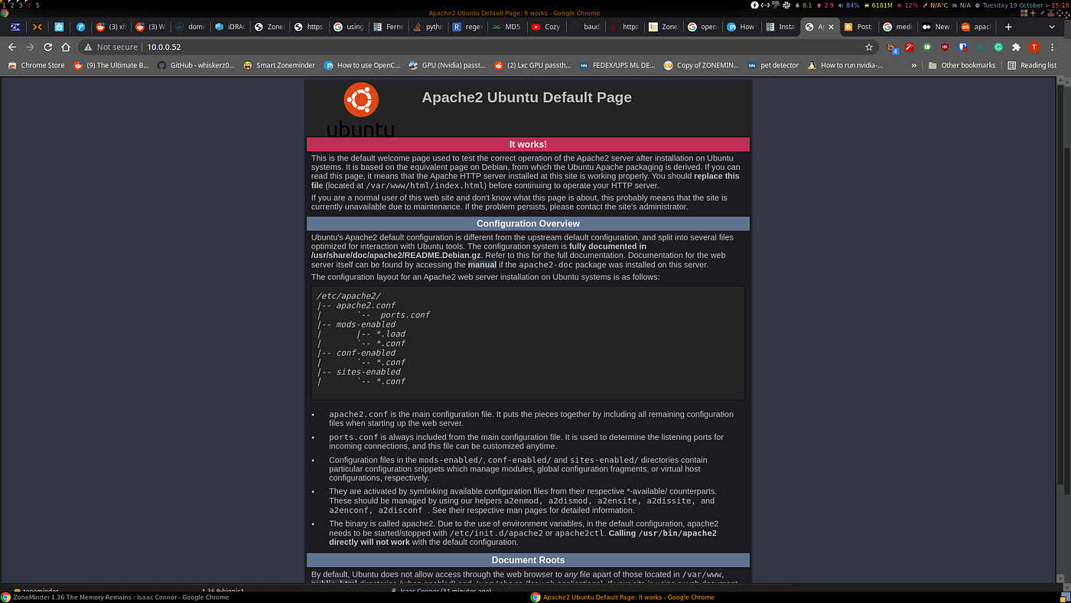
Task: Switch to the New Medium tab
Action: tap(937, 26)
